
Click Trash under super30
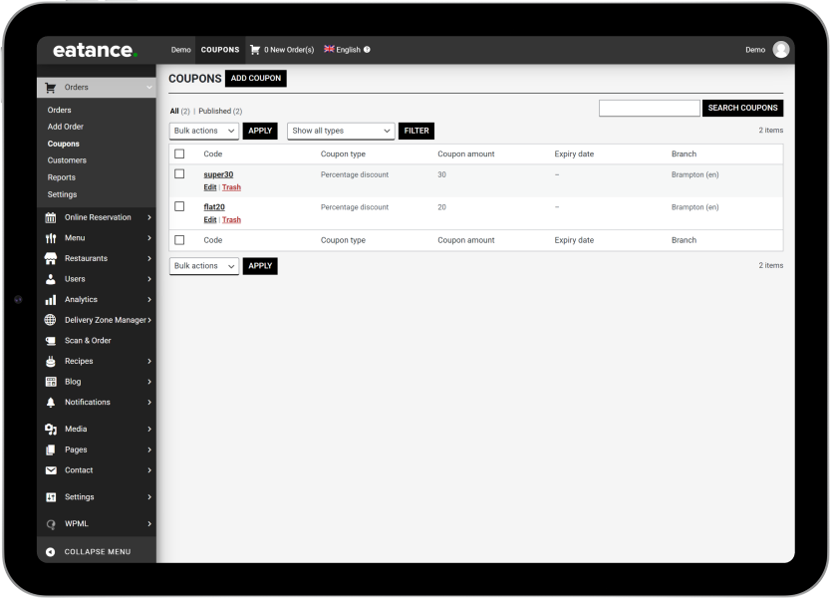231,187
